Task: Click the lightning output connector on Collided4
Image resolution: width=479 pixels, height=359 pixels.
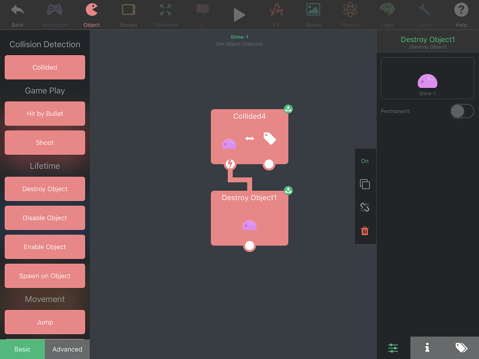Action: click(x=230, y=164)
